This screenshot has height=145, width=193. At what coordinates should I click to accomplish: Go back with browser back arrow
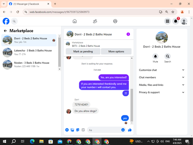click(4, 12)
